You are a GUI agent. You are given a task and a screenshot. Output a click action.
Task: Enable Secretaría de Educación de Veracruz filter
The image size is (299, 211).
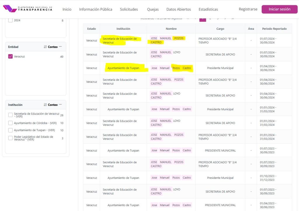coord(11,115)
